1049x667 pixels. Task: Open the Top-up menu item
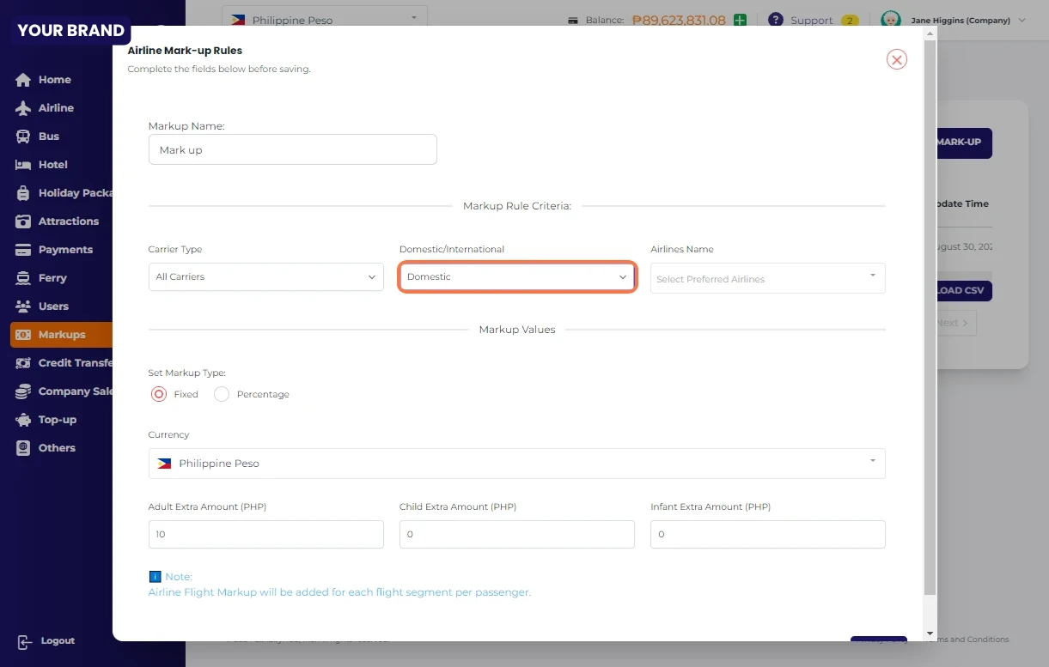pos(57,420)
